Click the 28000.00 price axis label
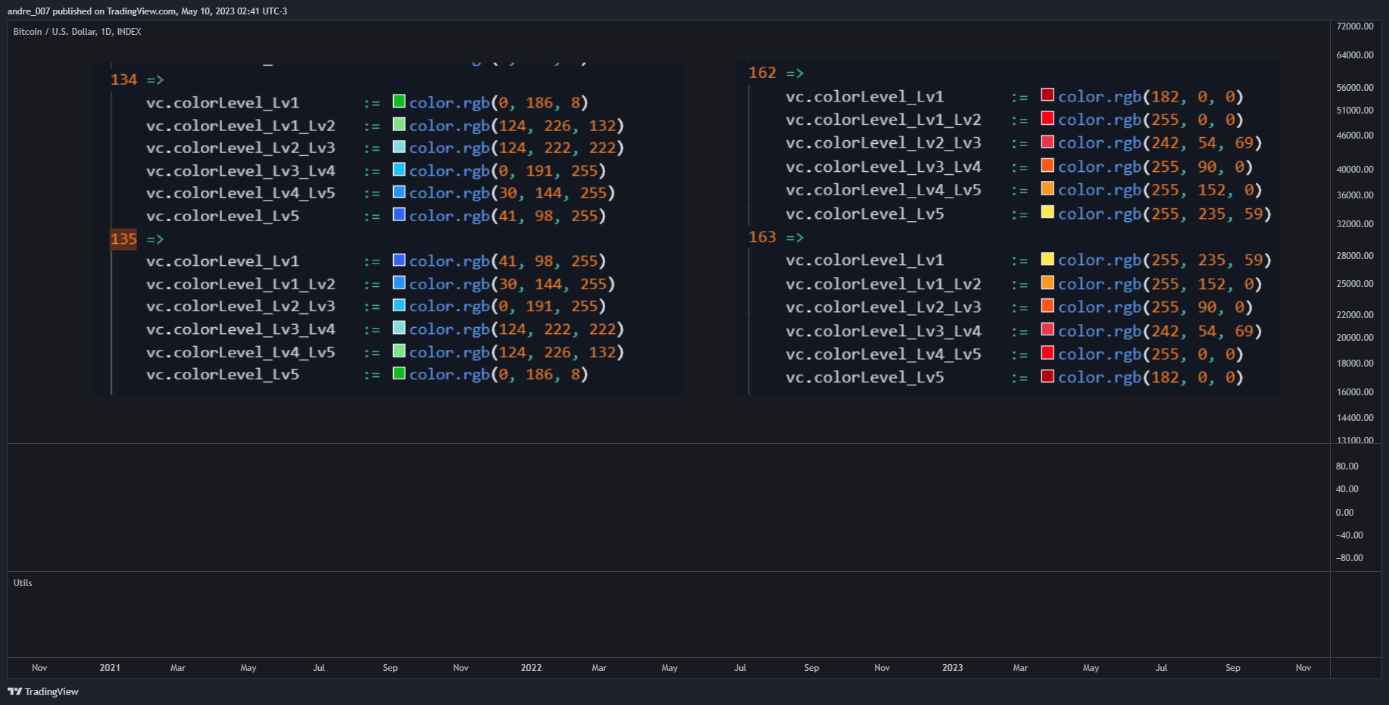This screenshot has width=1389, height=705. click(x=1355, y=256)
